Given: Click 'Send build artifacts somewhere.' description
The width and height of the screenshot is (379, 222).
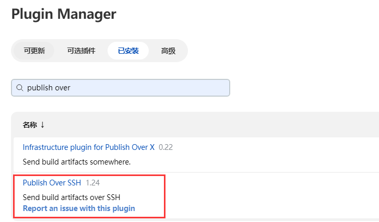Looking at the screenshot, I should [x=77, y=162].
